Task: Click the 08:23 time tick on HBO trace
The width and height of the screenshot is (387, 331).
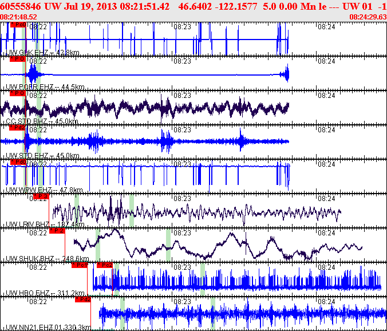Action: pos(182,267)
